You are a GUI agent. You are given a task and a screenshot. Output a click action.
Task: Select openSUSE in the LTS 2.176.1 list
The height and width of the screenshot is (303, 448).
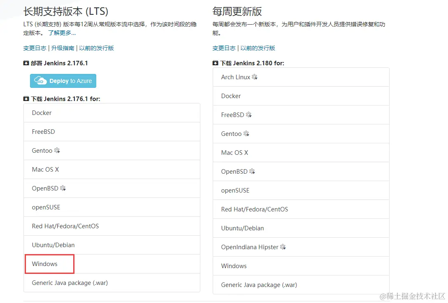tap(112, 207)
